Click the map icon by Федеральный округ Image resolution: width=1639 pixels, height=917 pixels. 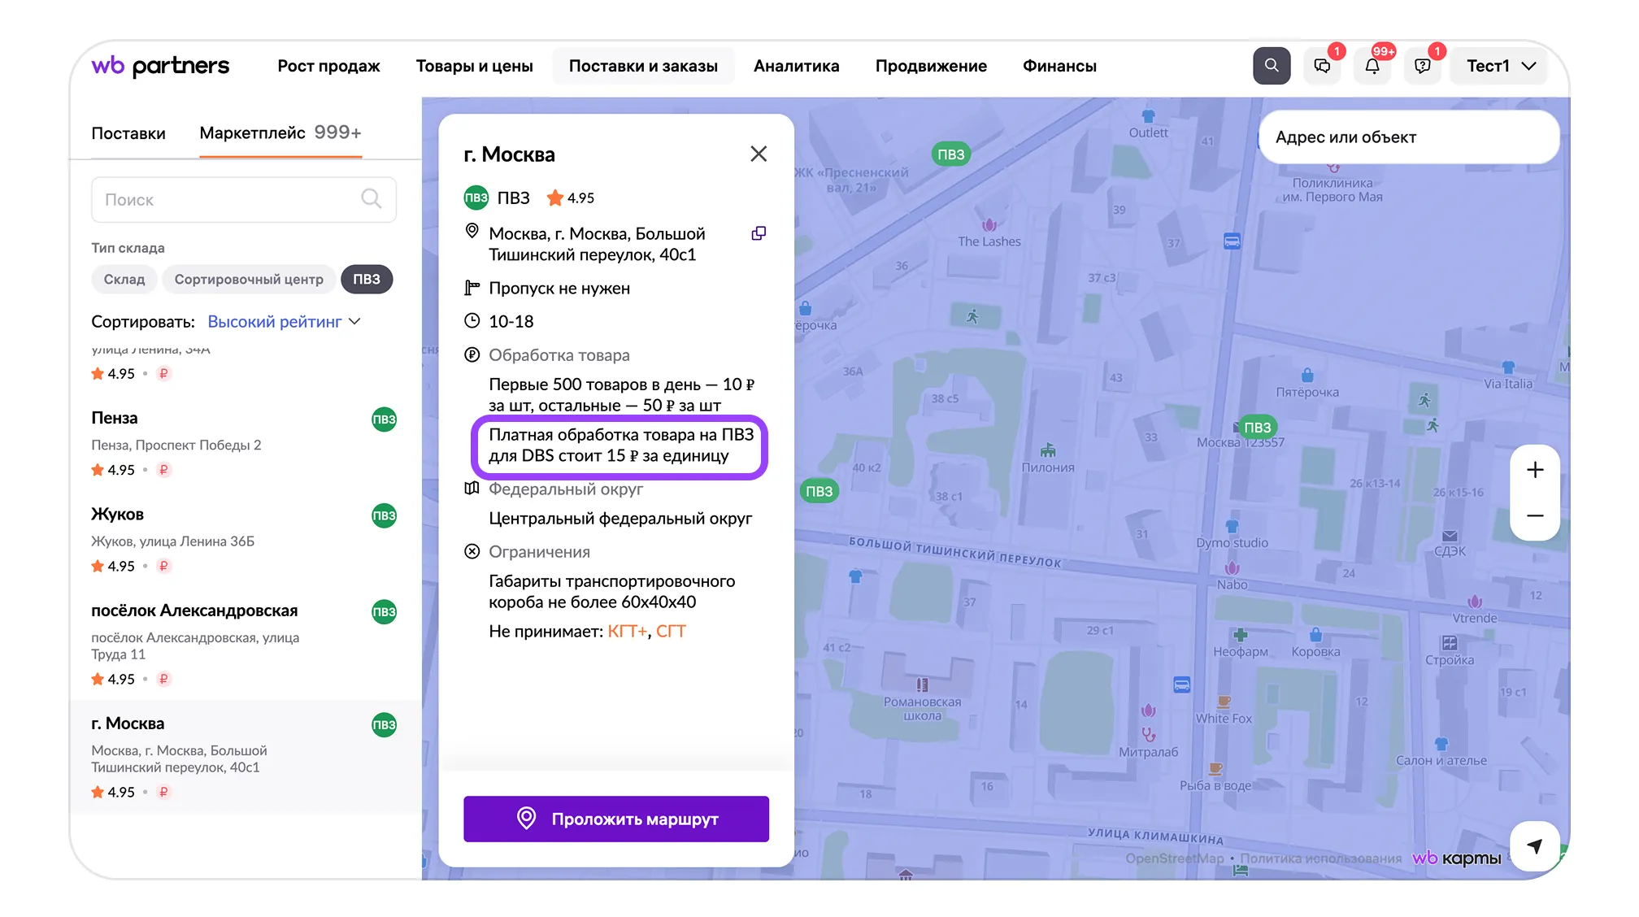coord(472,489)
